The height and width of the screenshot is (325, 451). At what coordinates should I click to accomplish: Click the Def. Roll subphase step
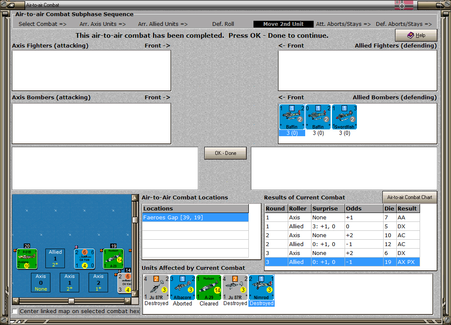point(223,24)
